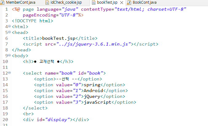Image resolution: width=208 pixels, height=126 pixels.
Task: Switch to the MemberCont.java tab
Action: 18,2
